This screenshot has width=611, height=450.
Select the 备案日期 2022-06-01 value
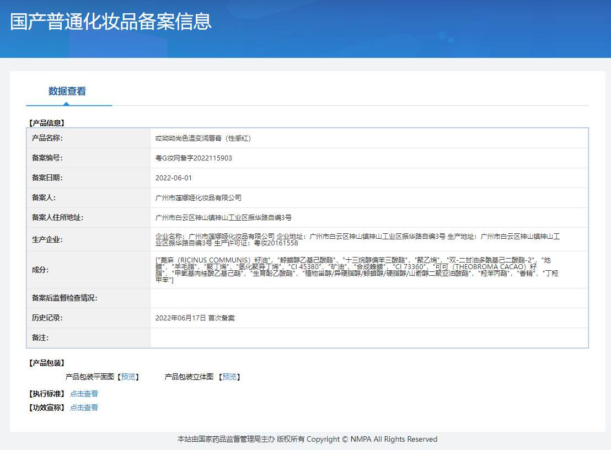[171, 178]
